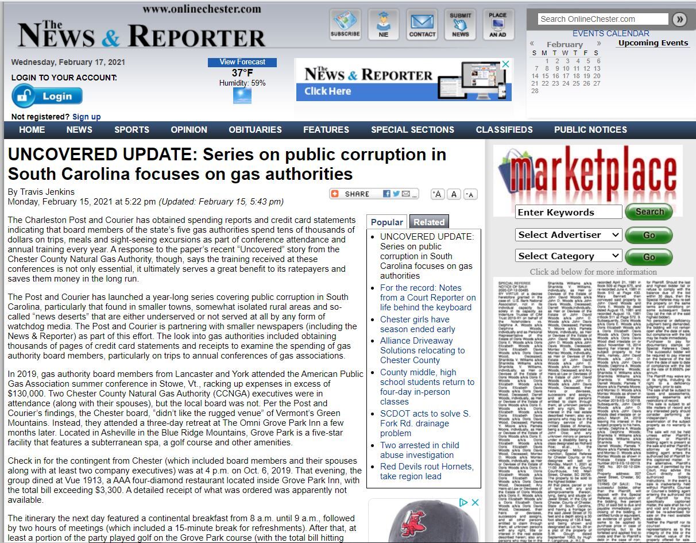Click the News & Reporter 'Click Here' banner ad

pyautogui.click(x=403, y=80)
